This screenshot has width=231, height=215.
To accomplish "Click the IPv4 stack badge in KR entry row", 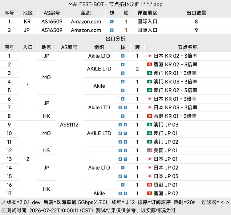I will [112, 22].
